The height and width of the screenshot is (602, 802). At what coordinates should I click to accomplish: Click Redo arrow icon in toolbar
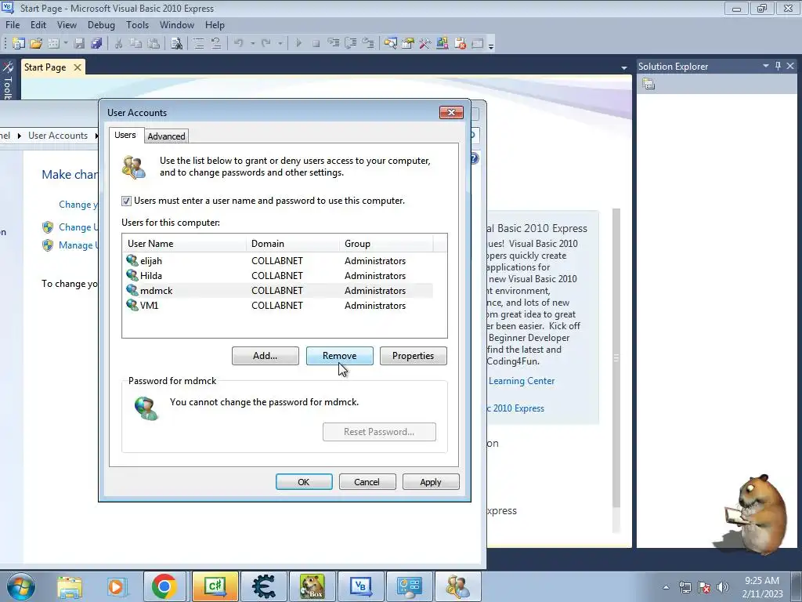[x=266, y=44]
